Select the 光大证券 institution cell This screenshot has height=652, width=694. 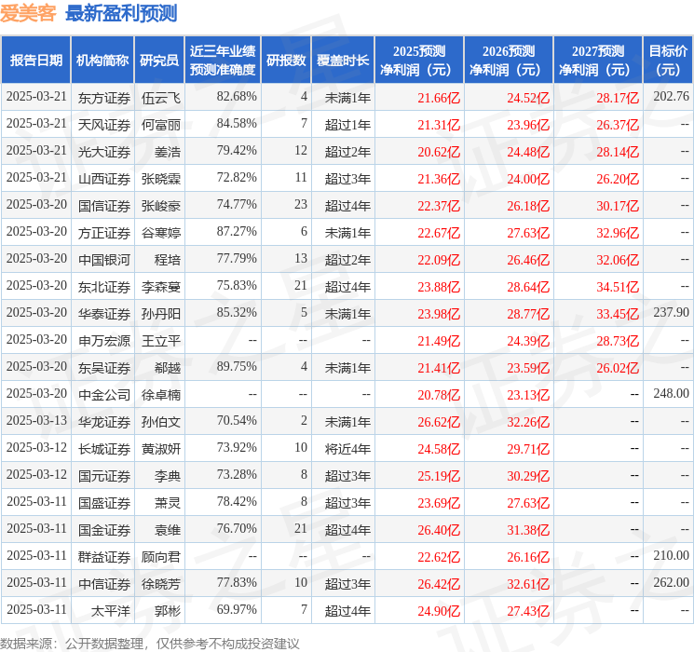coord(104,152)
